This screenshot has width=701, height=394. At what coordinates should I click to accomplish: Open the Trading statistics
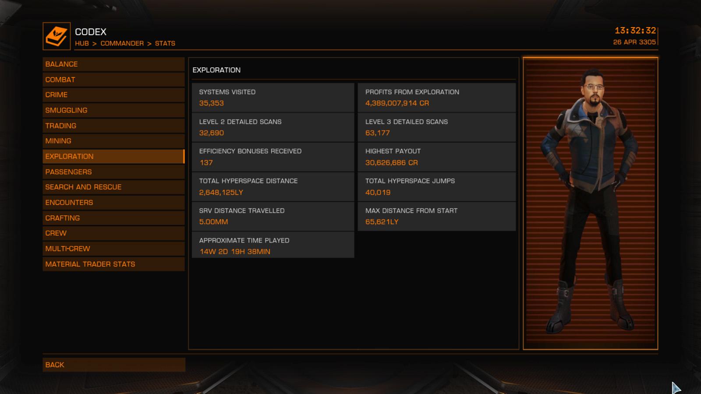pyautogui.click(x=113, y=126)
